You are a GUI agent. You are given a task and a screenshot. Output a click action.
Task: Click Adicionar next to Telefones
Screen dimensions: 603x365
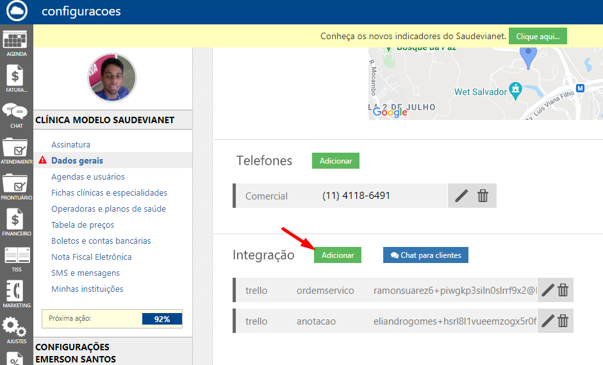(x=336, y=160)
